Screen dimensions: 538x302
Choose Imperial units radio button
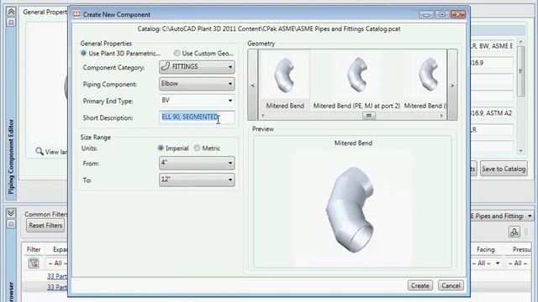click(x=161, y=148)
